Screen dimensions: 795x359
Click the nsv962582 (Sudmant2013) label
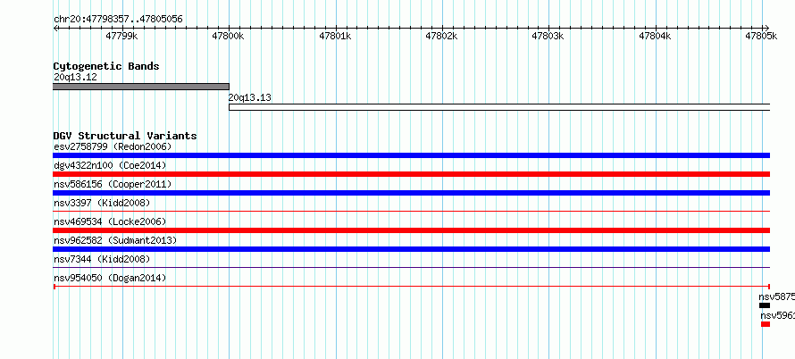coord(115,241)
